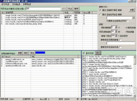137x101 pixels.
Task: Click the email suffix input field
Action: click(x=121, y=43)
